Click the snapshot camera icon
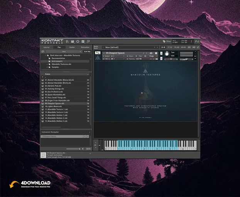Viewport: 240px width, 197px height. click(x=151, y=53)
